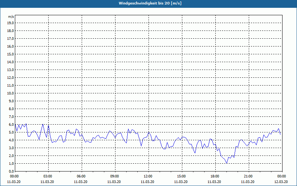Image resolution: width=297 pixels, height=186 pixels.
Task: Click the 03:00 time label
Action: (49, 176)
